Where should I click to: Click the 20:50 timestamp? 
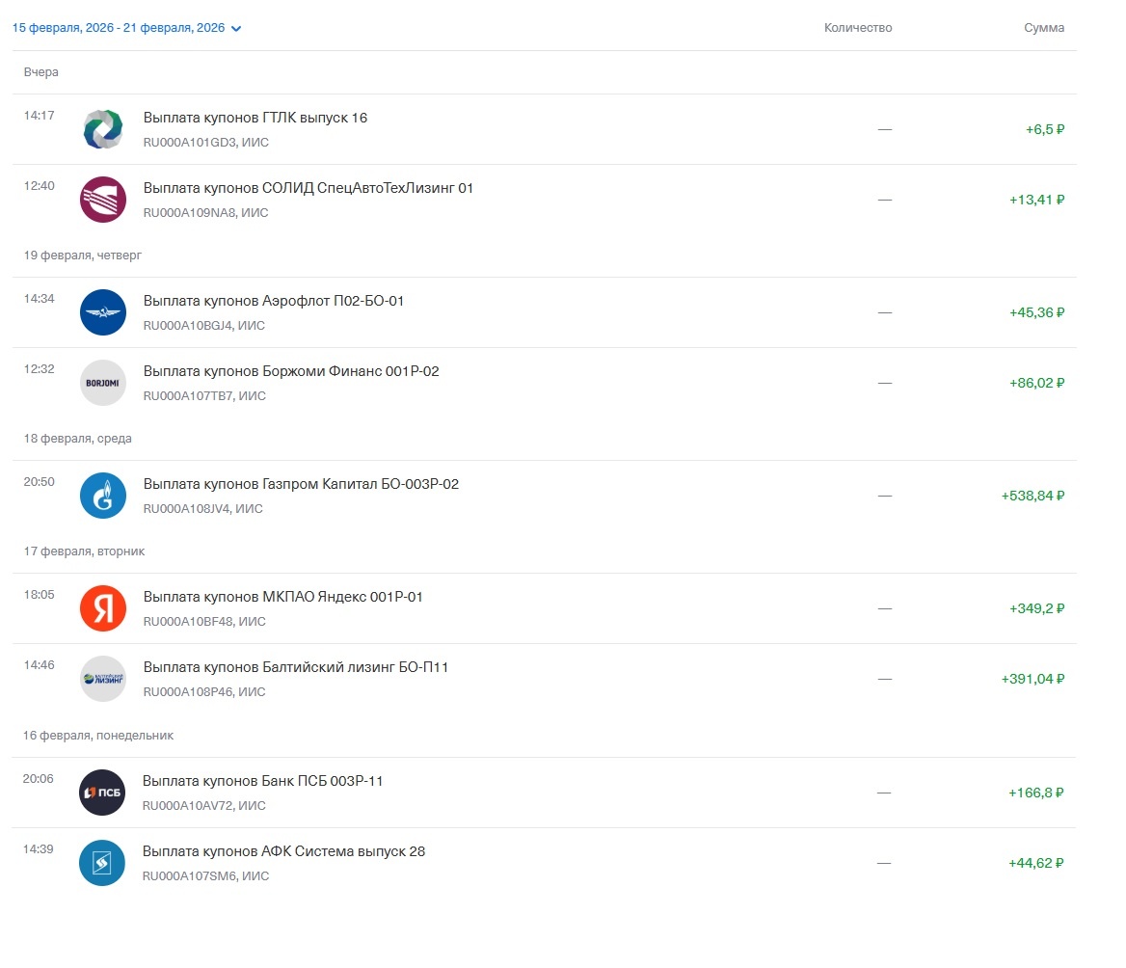tap(39, 481)
